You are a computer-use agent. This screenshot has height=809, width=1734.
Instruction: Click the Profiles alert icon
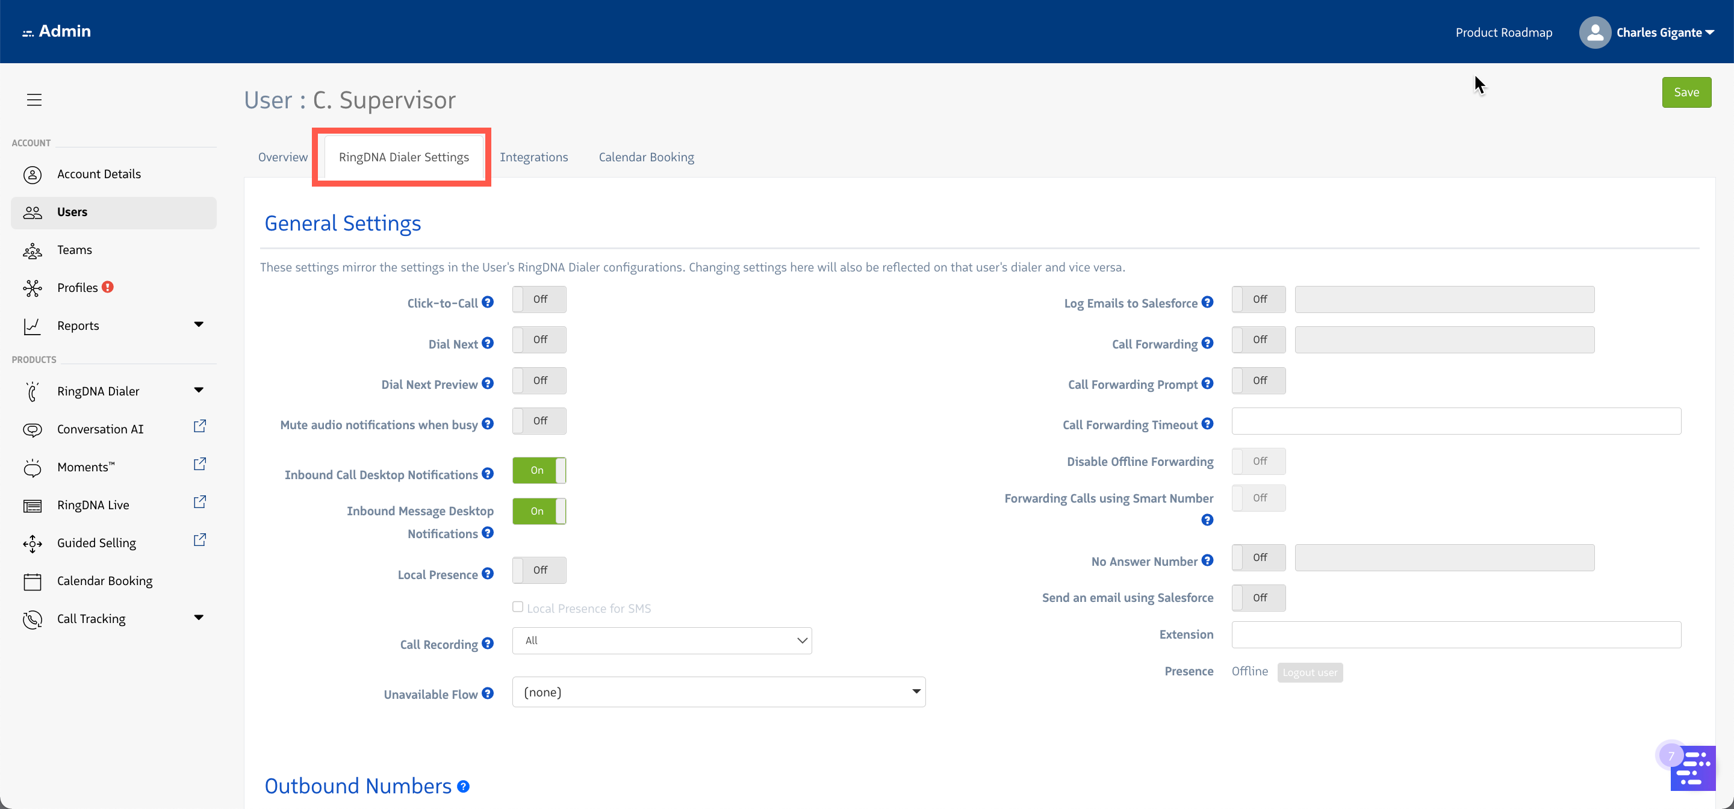[x=108, y=287]
